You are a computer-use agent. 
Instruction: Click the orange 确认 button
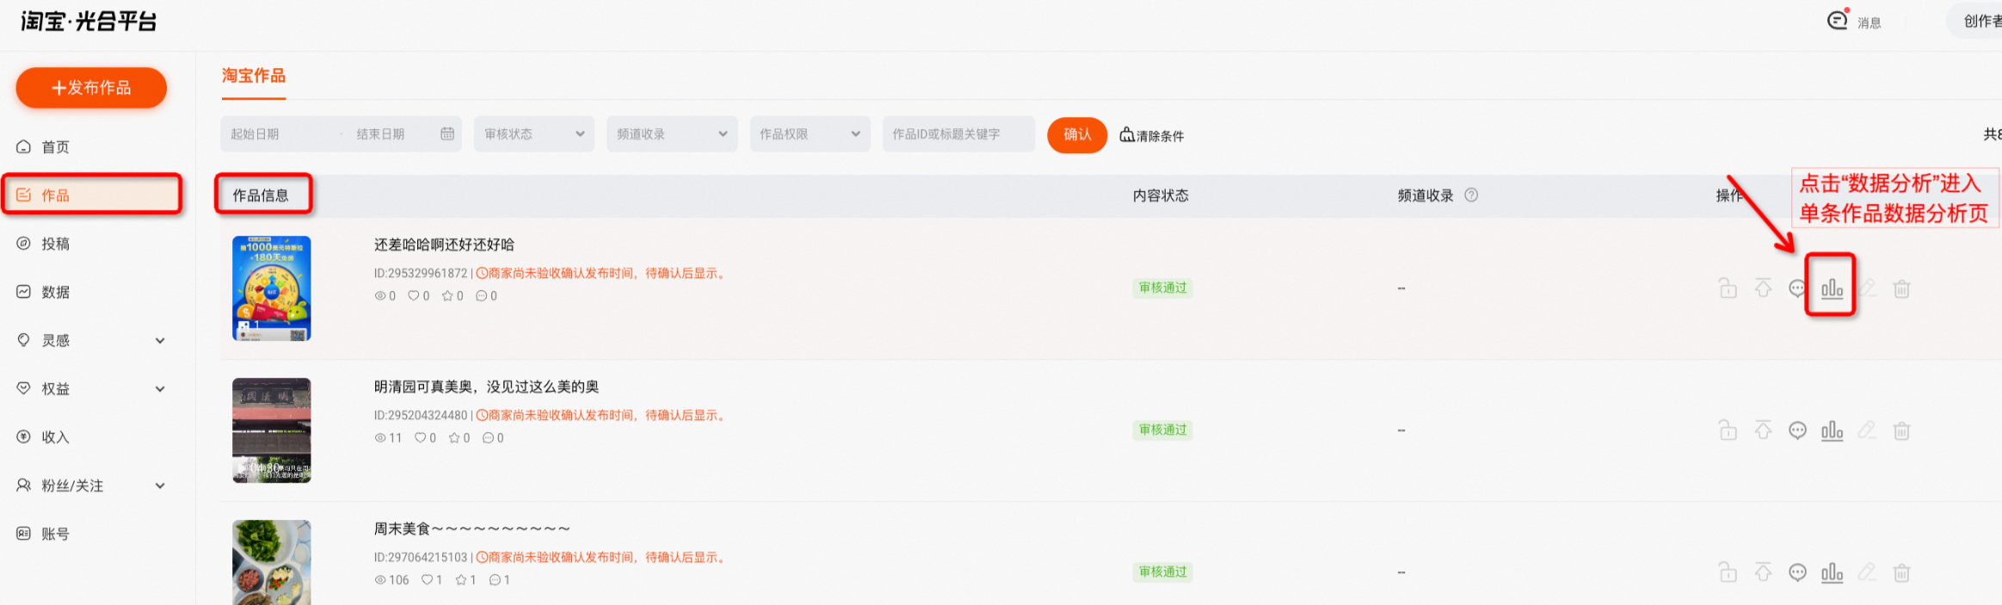click(x=1077, y=135)
